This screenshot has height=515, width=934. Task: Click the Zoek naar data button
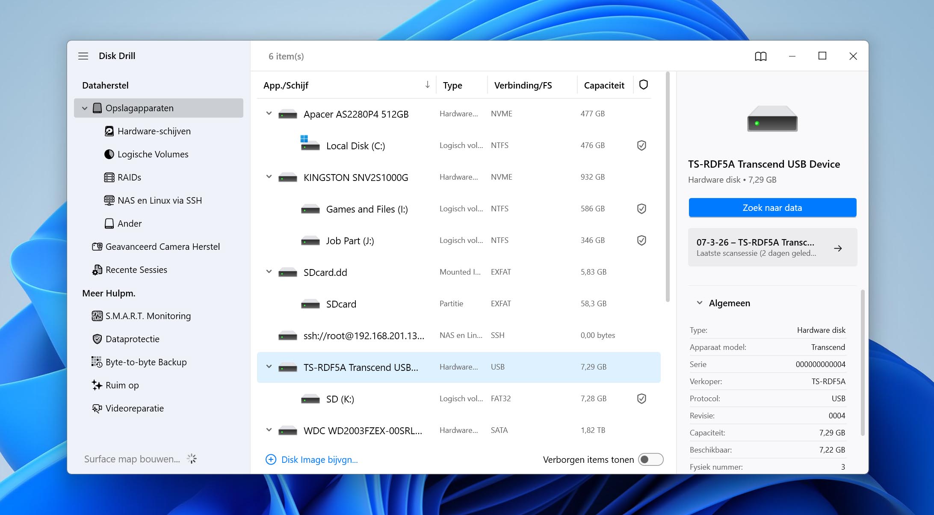(772, 207)
